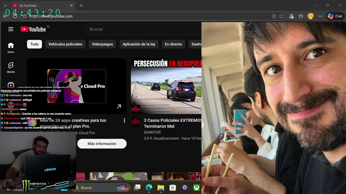
Task: Open Shorts in the sidebar
Action: tap(11, 68)
